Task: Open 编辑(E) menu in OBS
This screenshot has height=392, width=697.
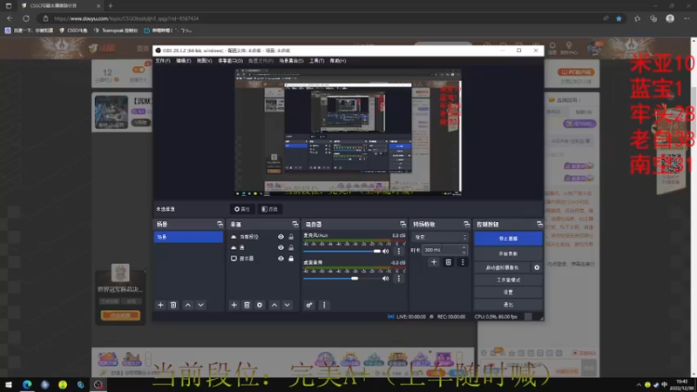Action: coord(183,61)
